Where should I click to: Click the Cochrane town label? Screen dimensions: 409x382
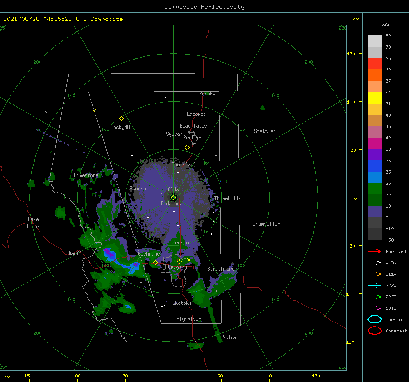[x=149, y=254]
